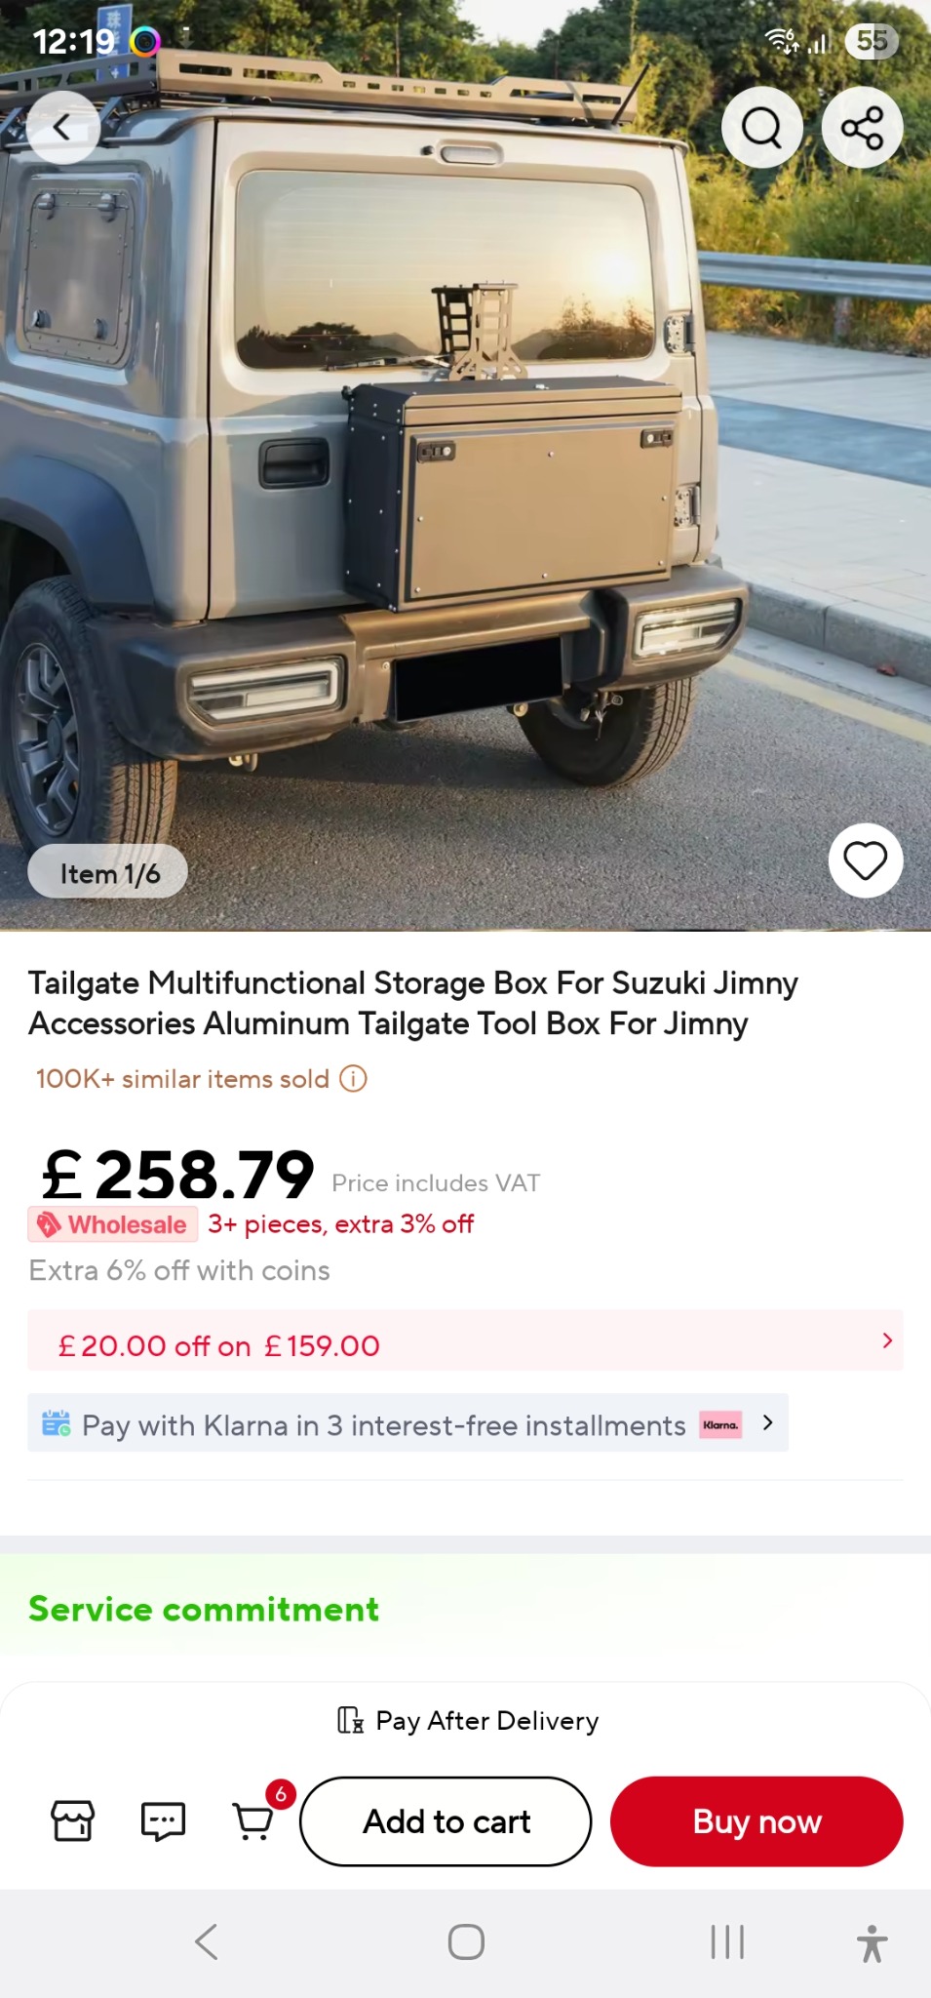Tap the accessibility figure icon
The image size is (931, 1998).
pyautogui.click(x=872, y=1942)
